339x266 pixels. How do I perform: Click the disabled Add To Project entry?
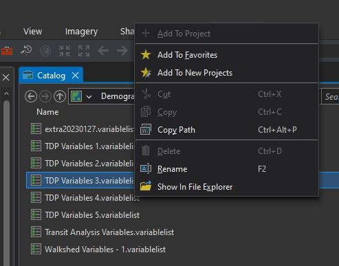point(226,34)
